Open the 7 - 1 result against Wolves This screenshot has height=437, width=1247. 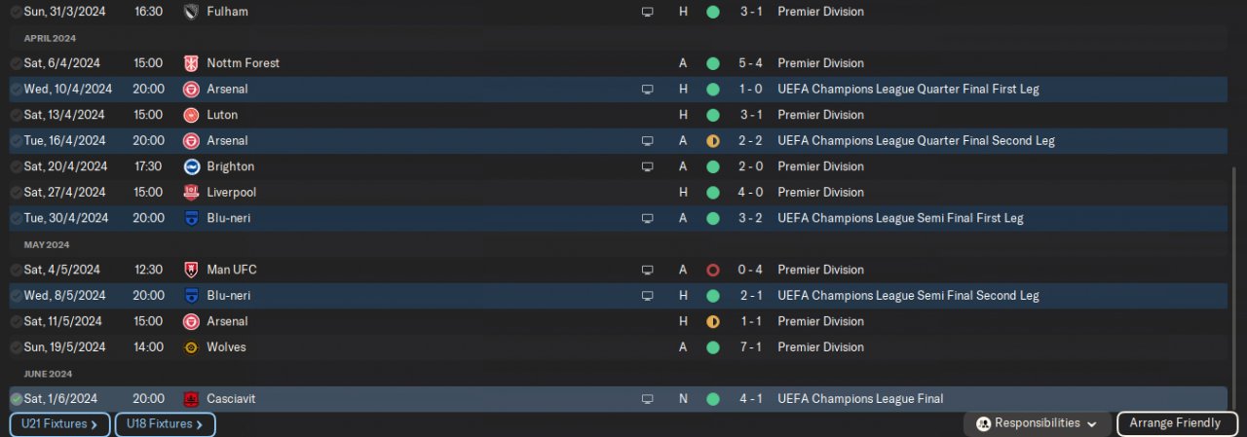750,347
